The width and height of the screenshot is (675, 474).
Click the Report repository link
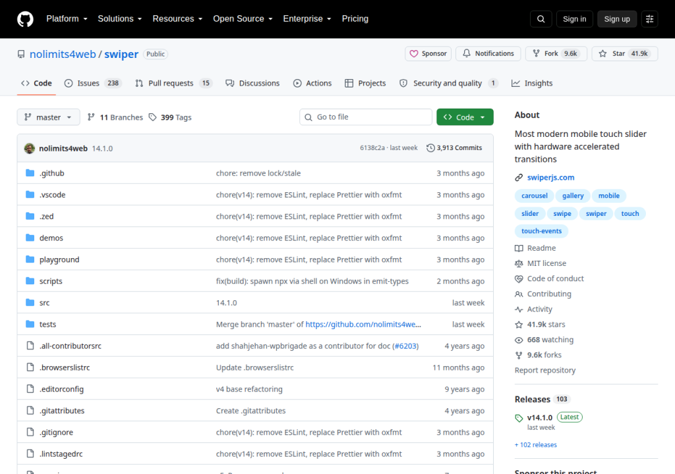point(545,371)
